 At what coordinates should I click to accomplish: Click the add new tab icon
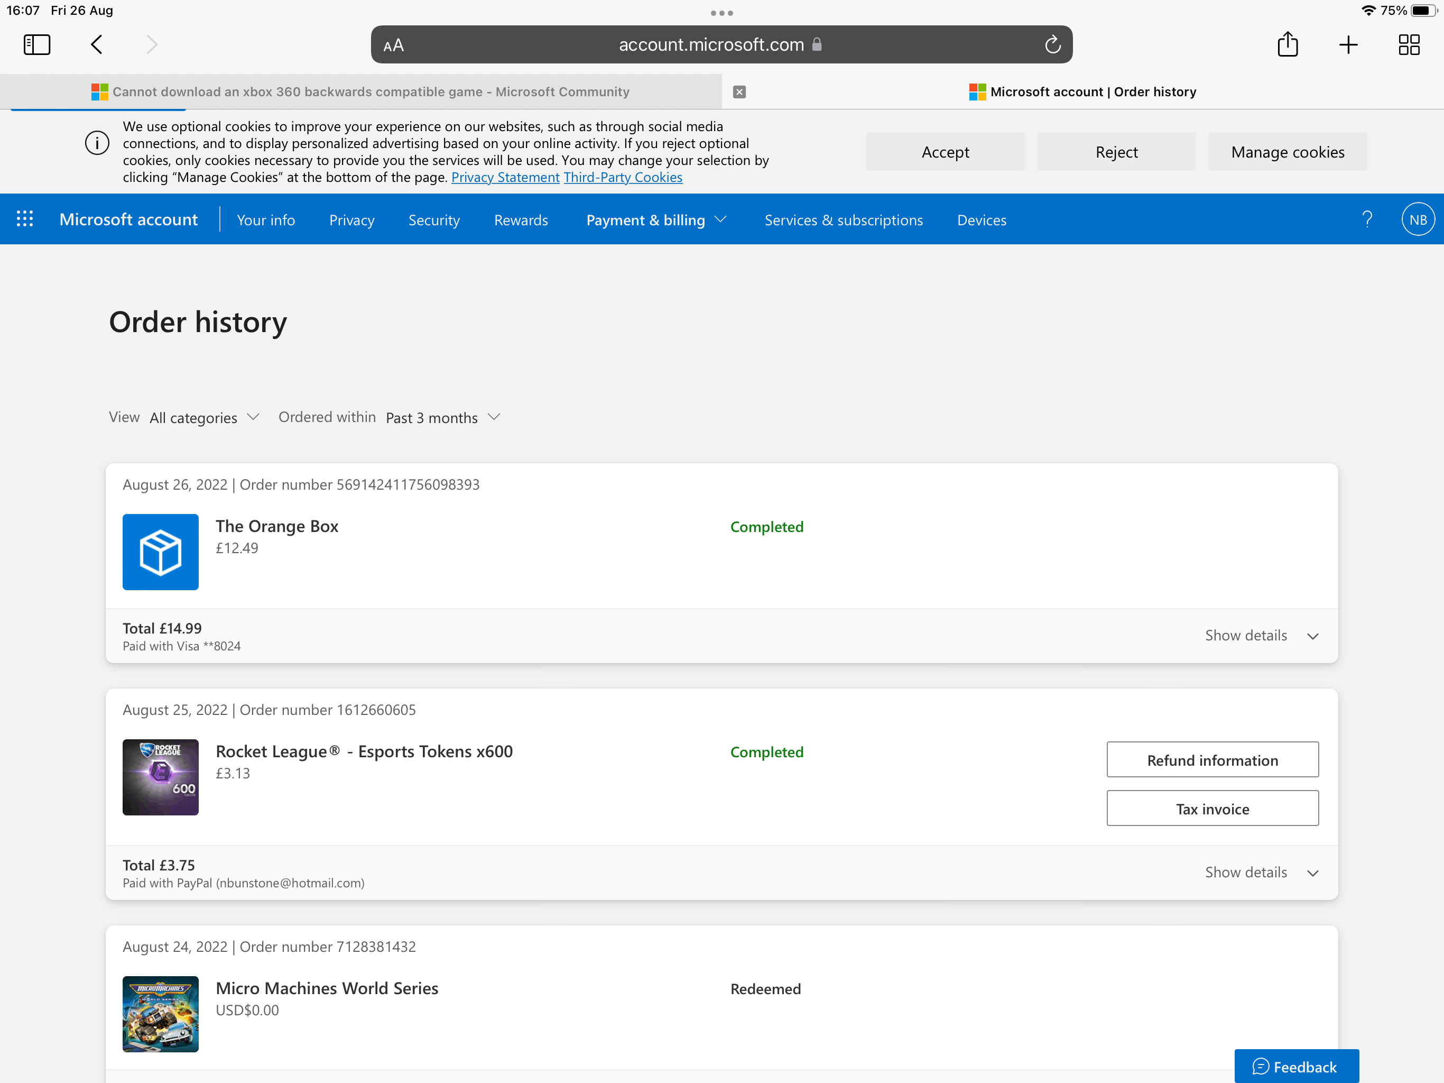(1347, 45)
